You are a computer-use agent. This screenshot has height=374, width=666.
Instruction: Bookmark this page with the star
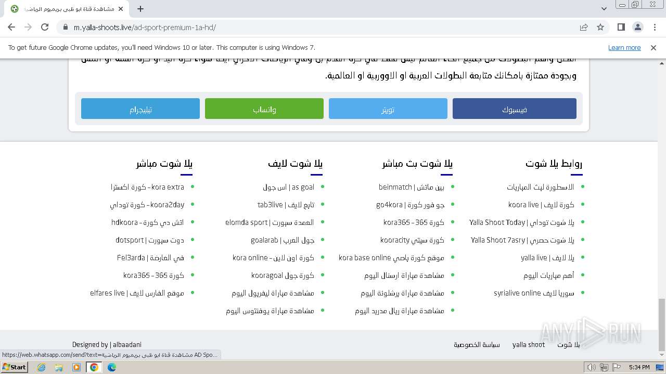pyautogui.click(x=600, y=27)
